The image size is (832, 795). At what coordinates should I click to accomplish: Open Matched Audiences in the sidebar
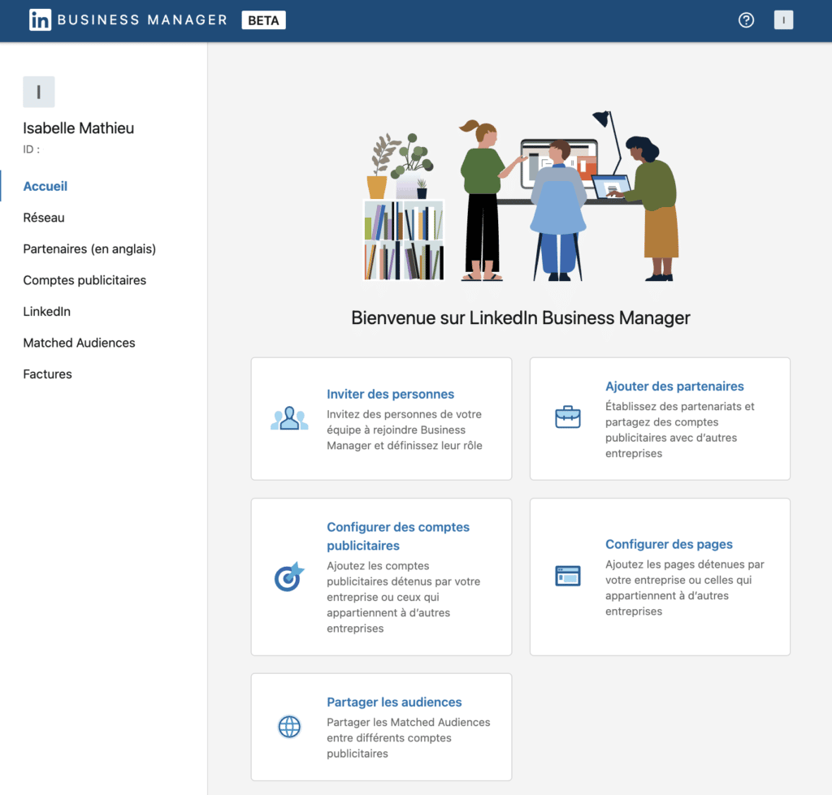79,343
